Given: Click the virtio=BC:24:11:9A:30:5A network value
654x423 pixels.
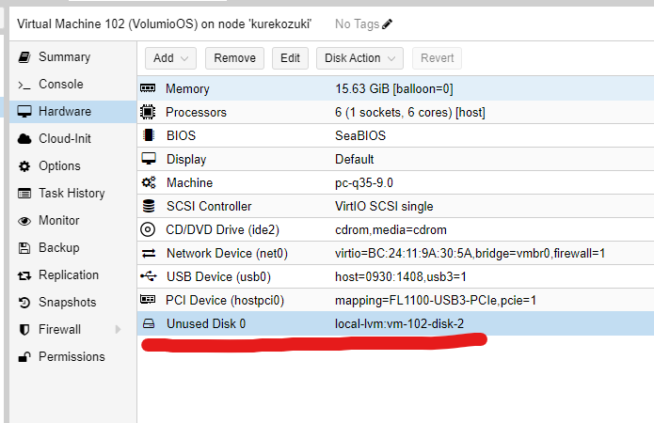Looking at the screenshot, I should 470,254.
